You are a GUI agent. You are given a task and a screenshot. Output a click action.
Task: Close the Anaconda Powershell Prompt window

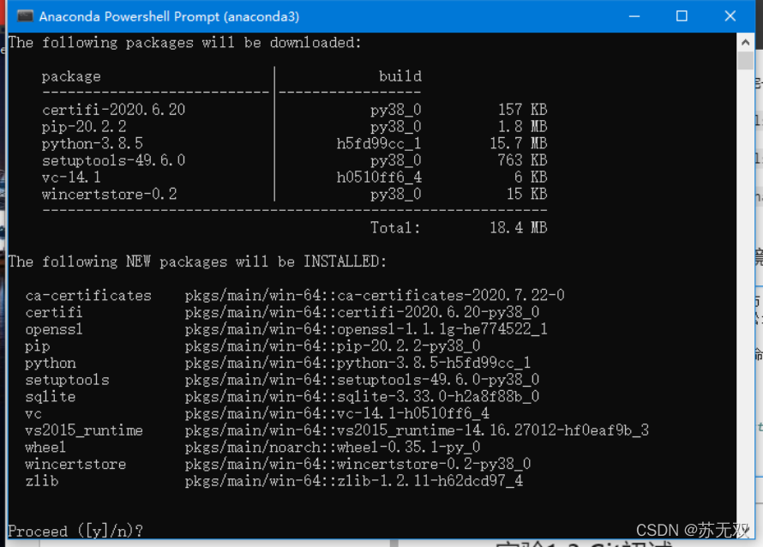[730, 16]
